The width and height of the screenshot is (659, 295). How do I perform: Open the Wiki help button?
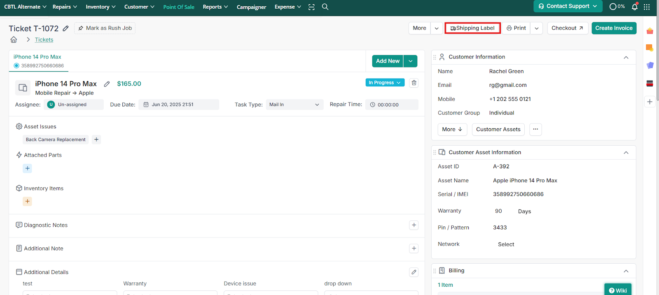coord(618,290)
